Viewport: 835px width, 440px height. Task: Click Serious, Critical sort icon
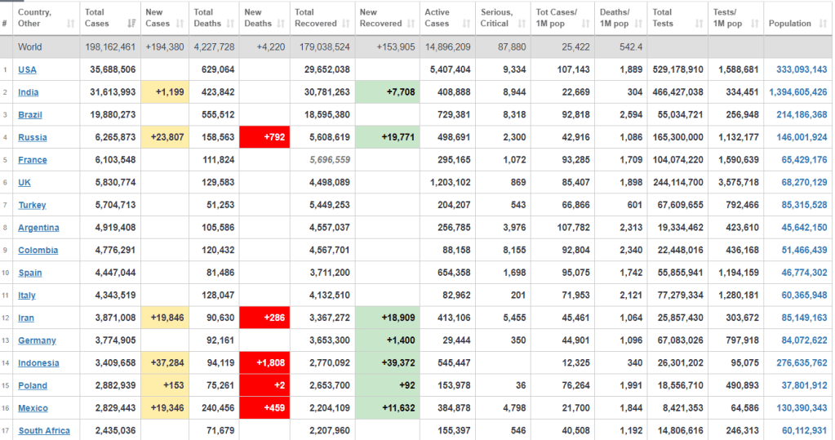(521, 24)
